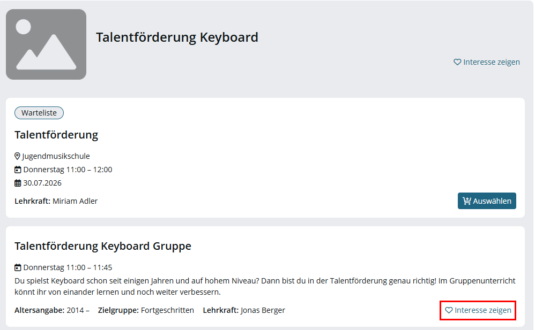Click the calendar grid icon beside 30.07.2026
Viewport: 535px width, 330px height.
(18, 183)
